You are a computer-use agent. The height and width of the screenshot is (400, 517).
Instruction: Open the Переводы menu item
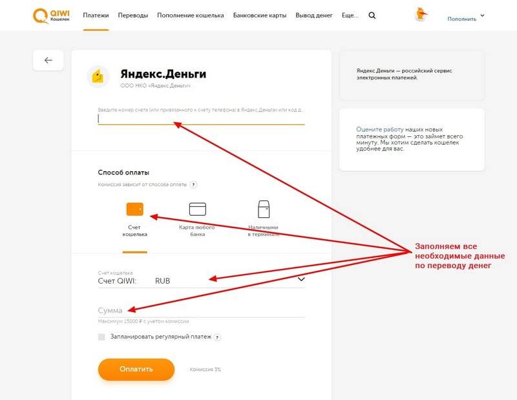click(x=133, y=15)
